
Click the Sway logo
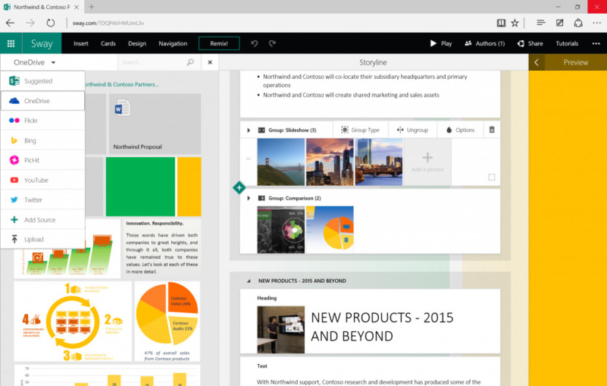pyautogui.click(x=42, y=43)
